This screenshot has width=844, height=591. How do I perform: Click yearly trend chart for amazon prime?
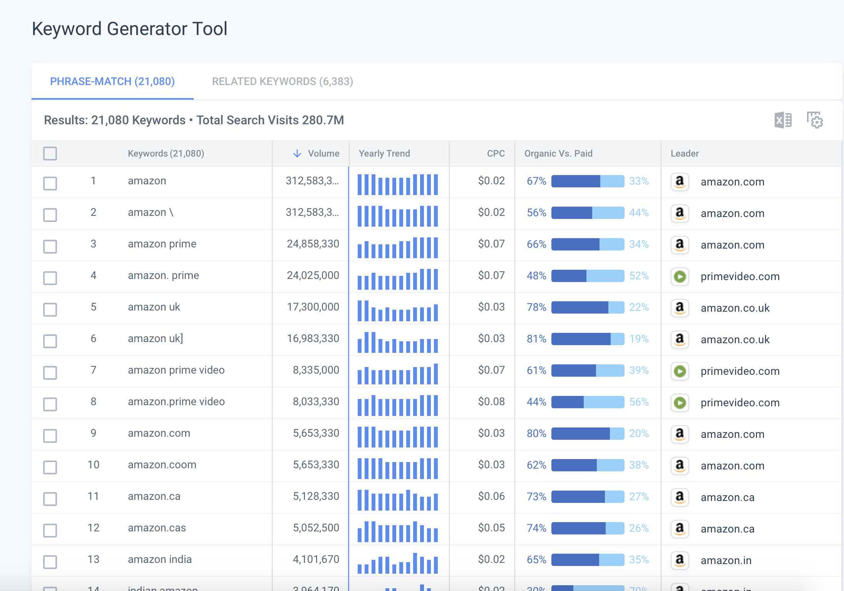click(x=398, y=247)
